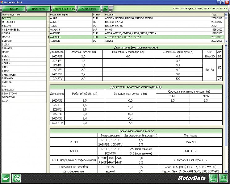The height and width of the screenshot is (184, 230).
Task: Click the 10W-30 SAE cell
Action: 210,56
